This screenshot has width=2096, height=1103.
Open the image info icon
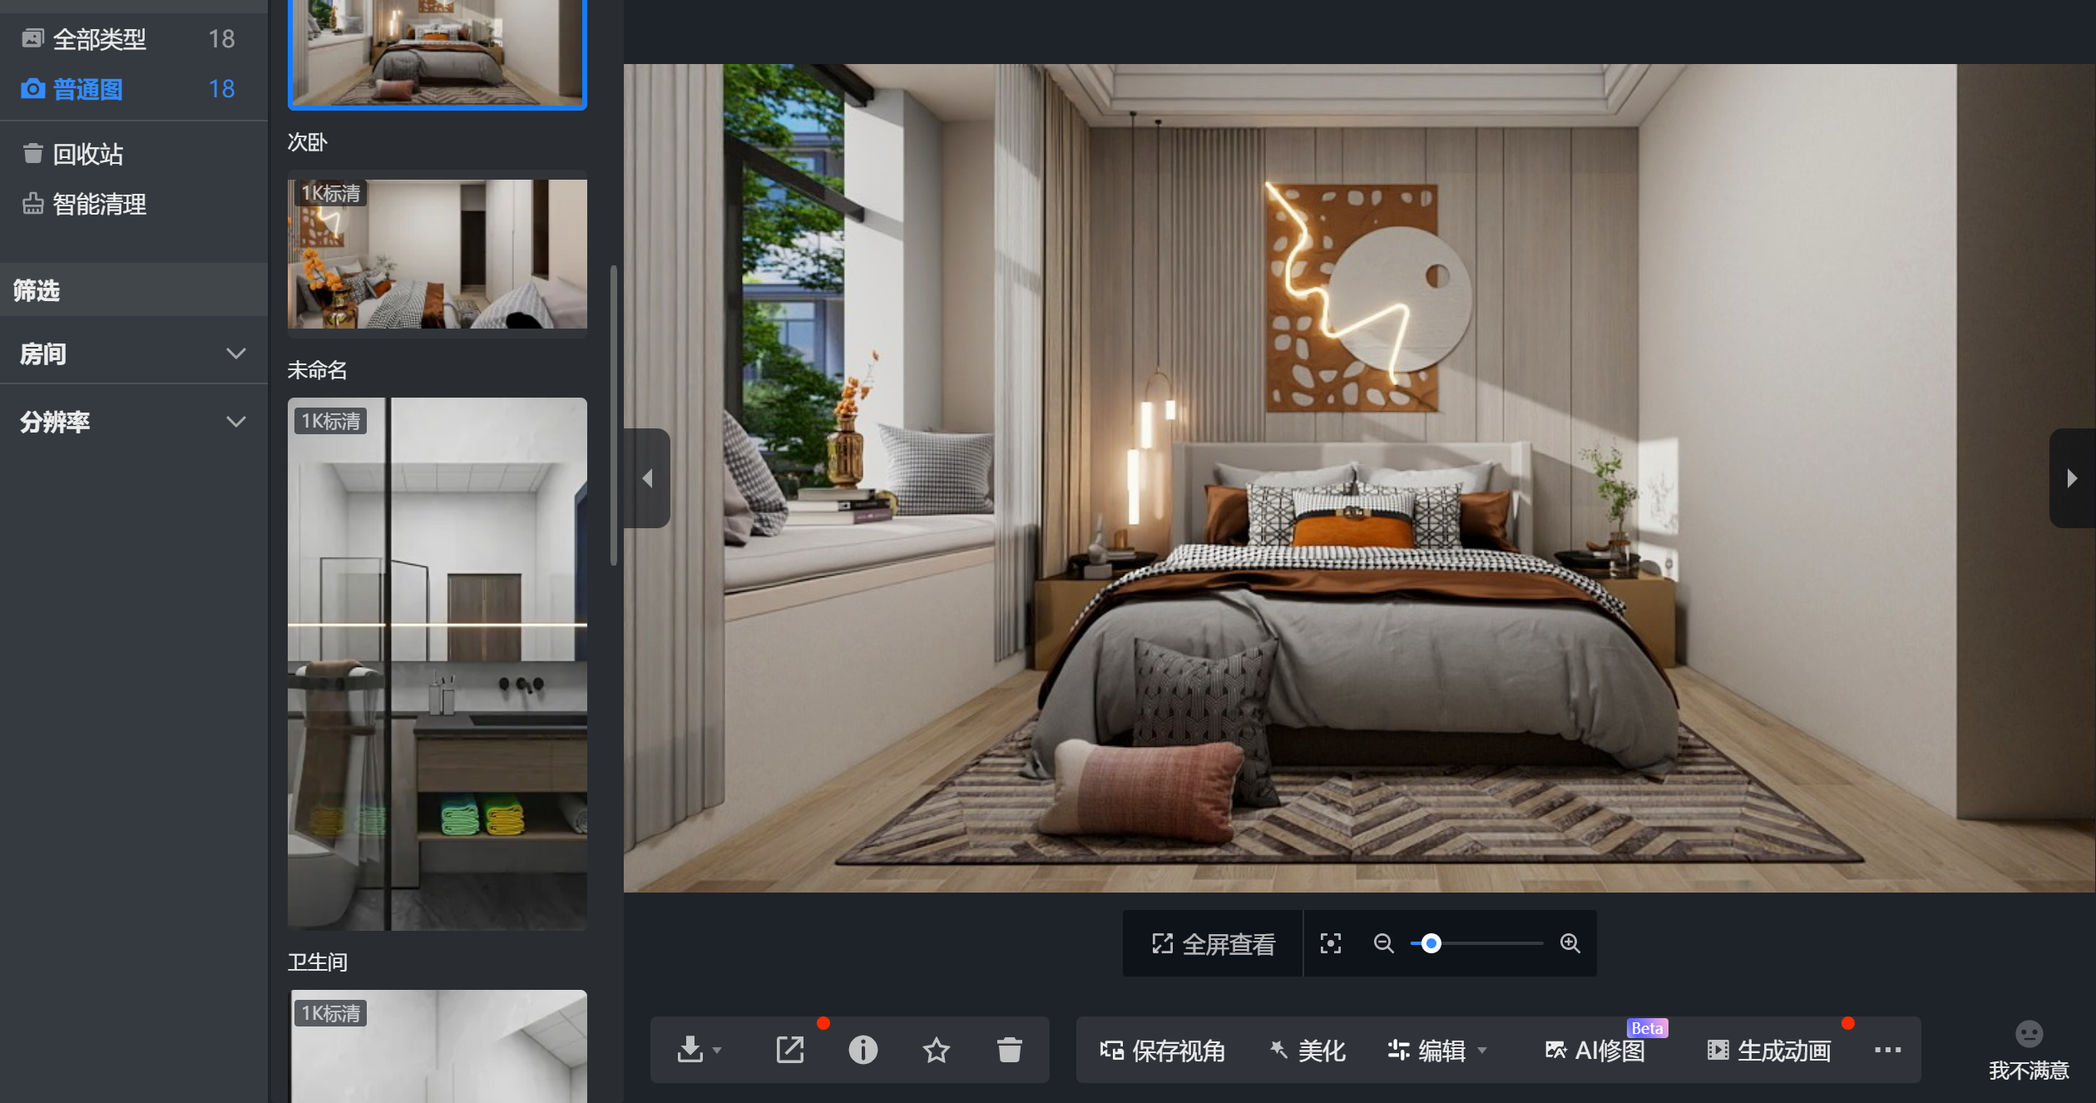coord(863,1050)
